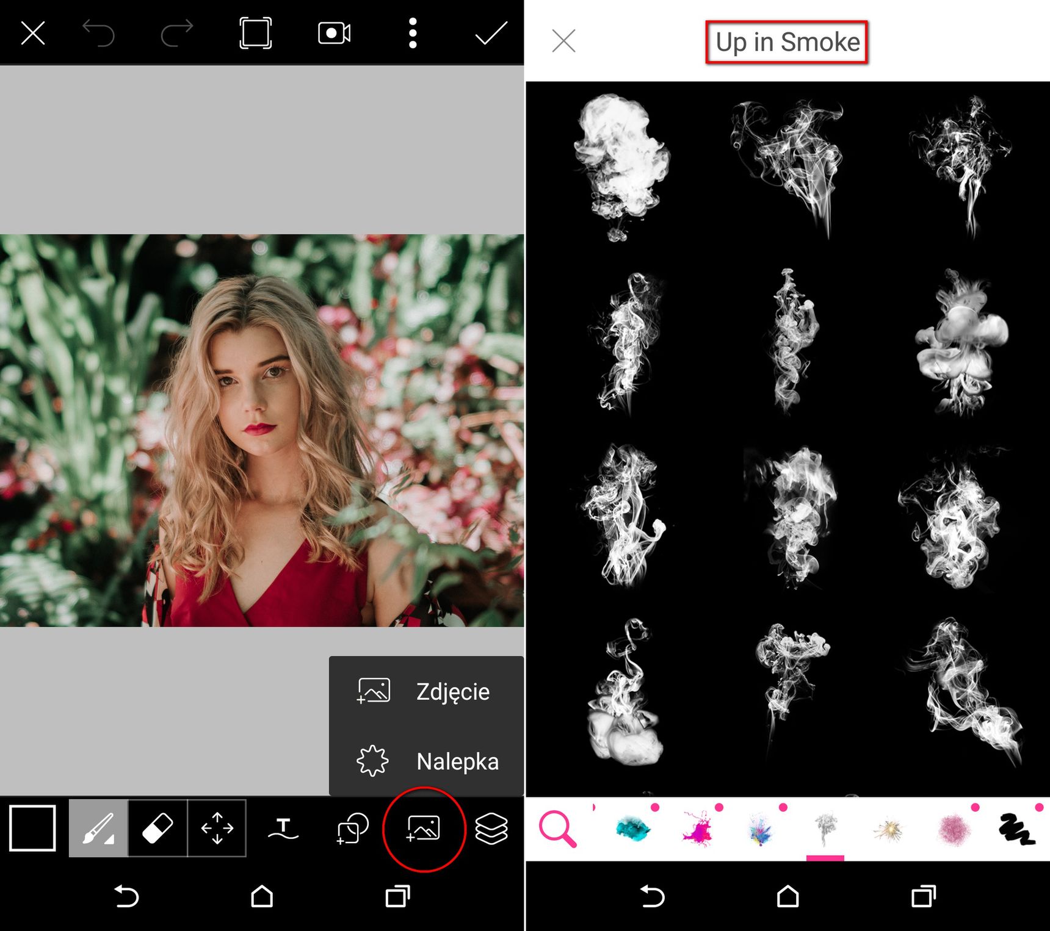Pick the thin smoke sticker, first row right
The image size is (1050, 931).
pos(960,167)
